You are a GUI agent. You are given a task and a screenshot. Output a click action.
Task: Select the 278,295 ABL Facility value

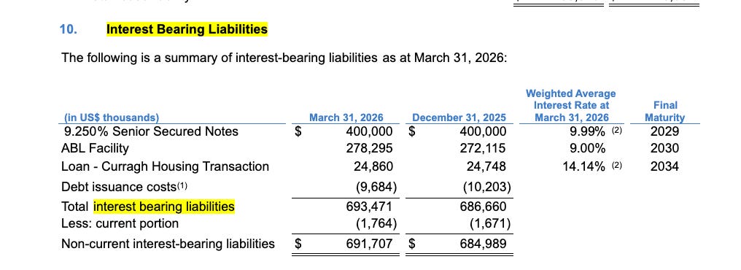point(368,148)
